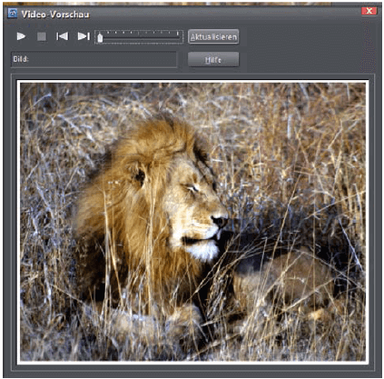
Task: Start playback with the Play button
Action: click(21, 36)
